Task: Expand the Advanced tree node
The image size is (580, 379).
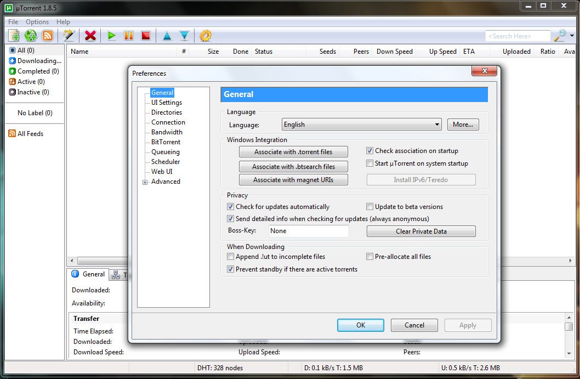Action: tap(145, 182)
